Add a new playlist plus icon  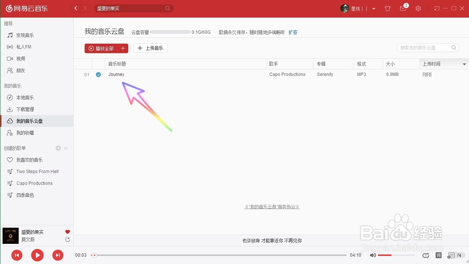point(58,148)
